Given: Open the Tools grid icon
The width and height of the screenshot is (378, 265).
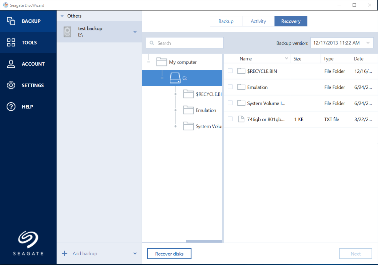Looking at the screenshot, I should (x=11, y=42).
